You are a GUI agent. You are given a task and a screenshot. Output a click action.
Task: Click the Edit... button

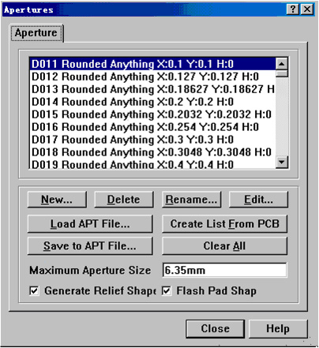(x=258, y=200)
